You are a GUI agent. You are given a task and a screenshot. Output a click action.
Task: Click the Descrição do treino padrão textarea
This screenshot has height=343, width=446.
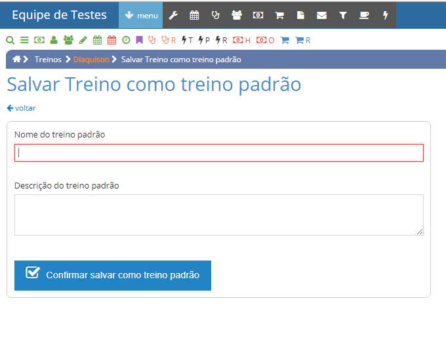click(x=219, y=215)
